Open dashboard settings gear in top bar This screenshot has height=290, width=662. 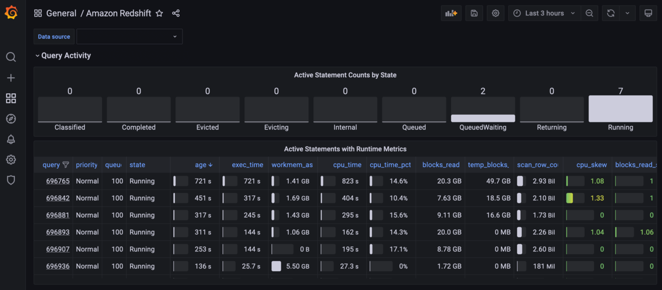(495, 13)
